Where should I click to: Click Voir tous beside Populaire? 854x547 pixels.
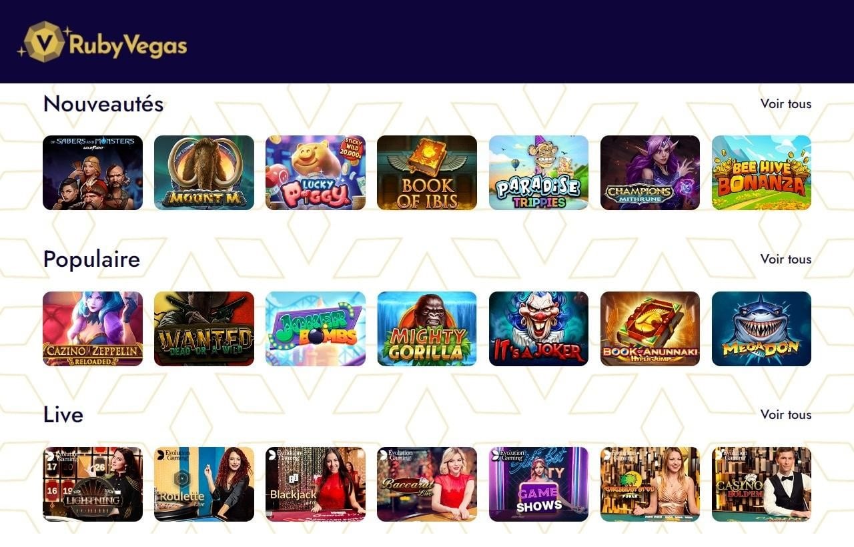pos(786,259)
